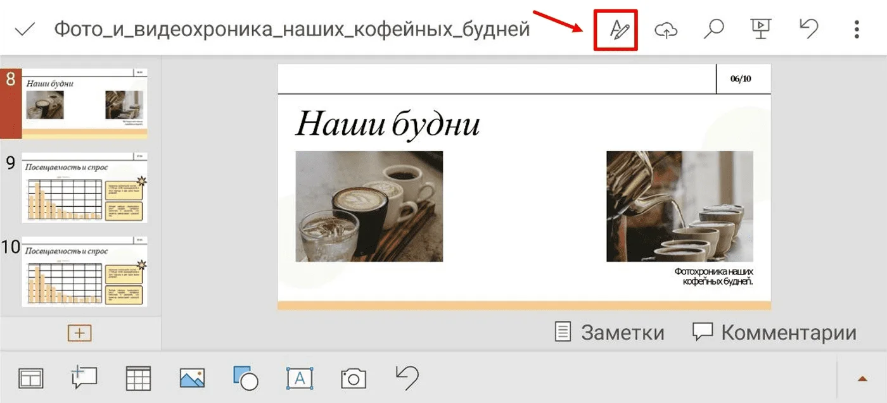This screenshot has height=403, width=887.
Task: Click the cloud upload share icon
Action: pos(666,30)
